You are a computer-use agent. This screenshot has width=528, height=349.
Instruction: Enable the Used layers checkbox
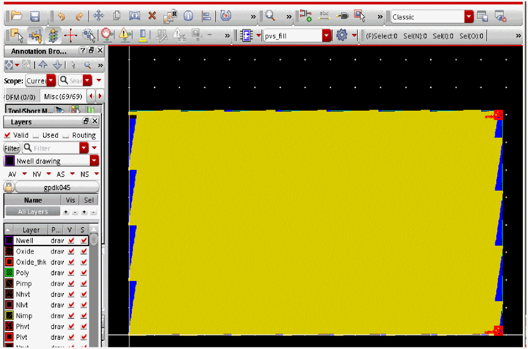36,135
